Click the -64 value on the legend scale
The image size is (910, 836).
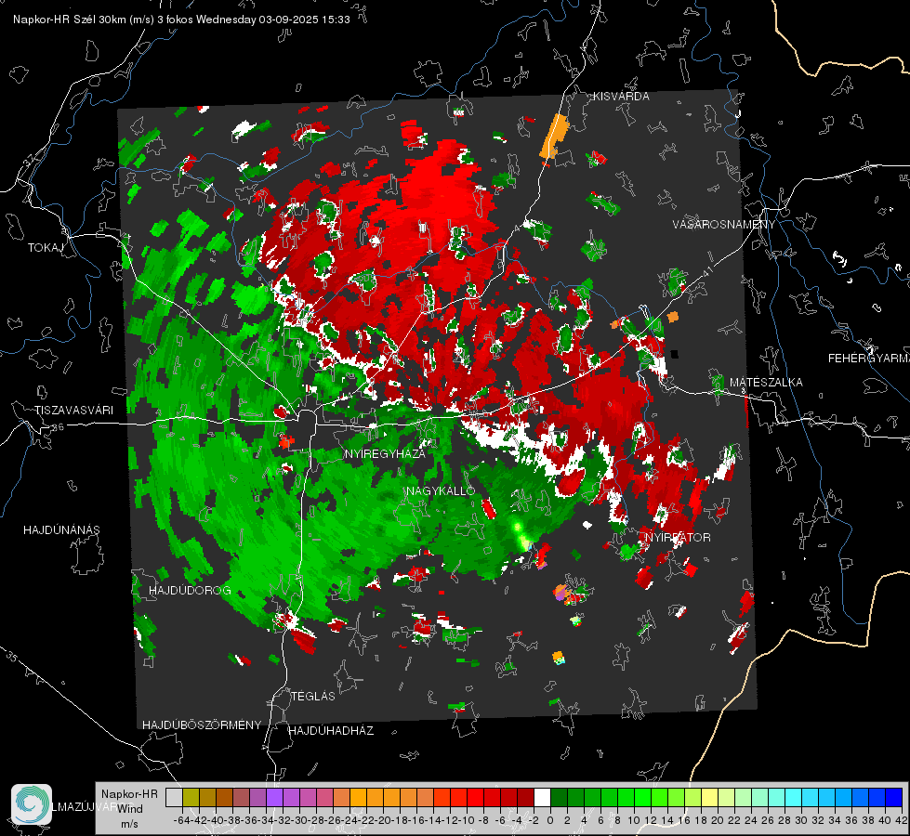182,821
